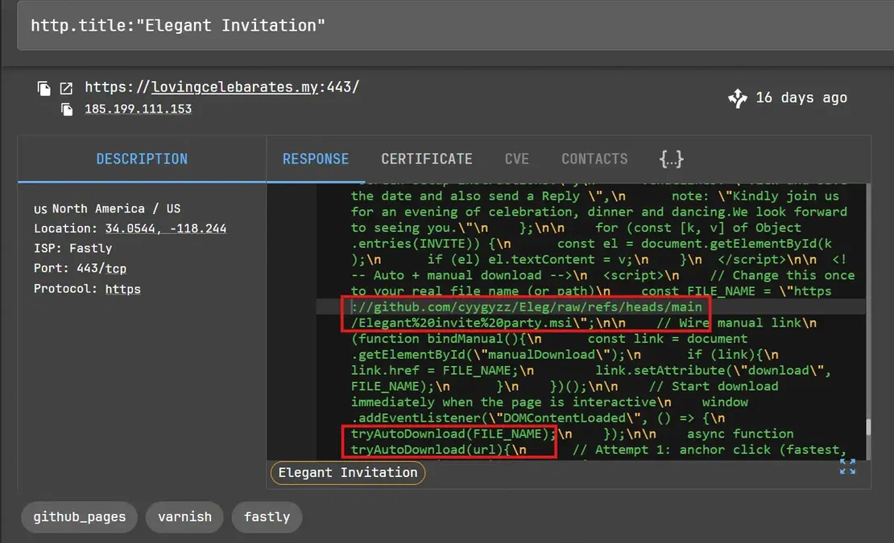Click the search query input field
Screen dimensions: 894x543
(x=456, y=26)
